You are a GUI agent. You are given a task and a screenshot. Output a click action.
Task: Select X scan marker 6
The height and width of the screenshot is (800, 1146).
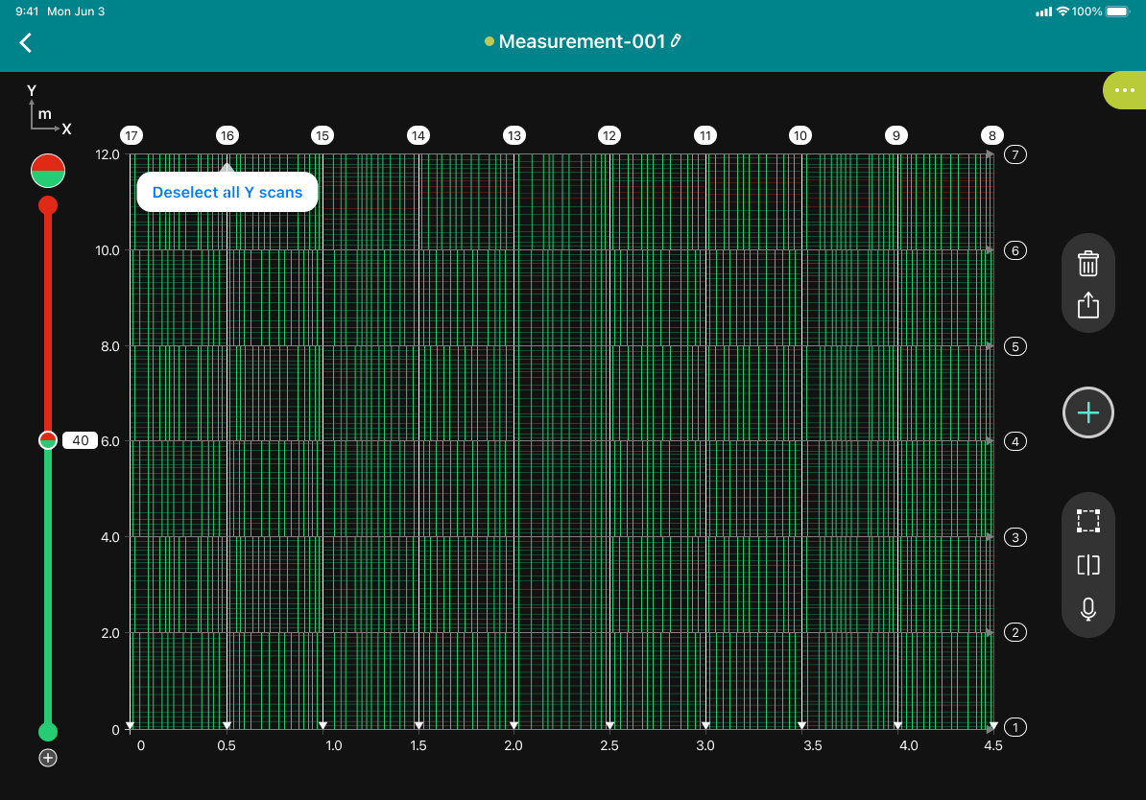click(1015, 250)
